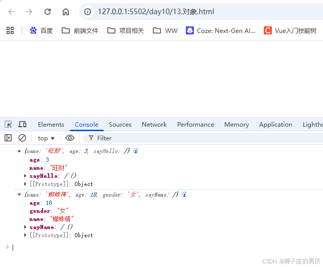Create a live expression with eye icon
The height and width of the screenshot is (267, 323).
coord(70,138)
